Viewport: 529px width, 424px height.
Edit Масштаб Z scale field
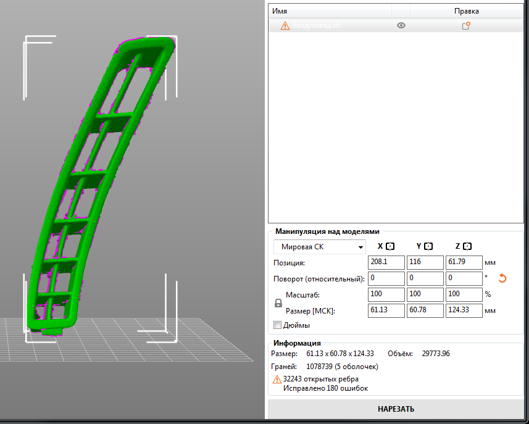(x=464, y=294)
